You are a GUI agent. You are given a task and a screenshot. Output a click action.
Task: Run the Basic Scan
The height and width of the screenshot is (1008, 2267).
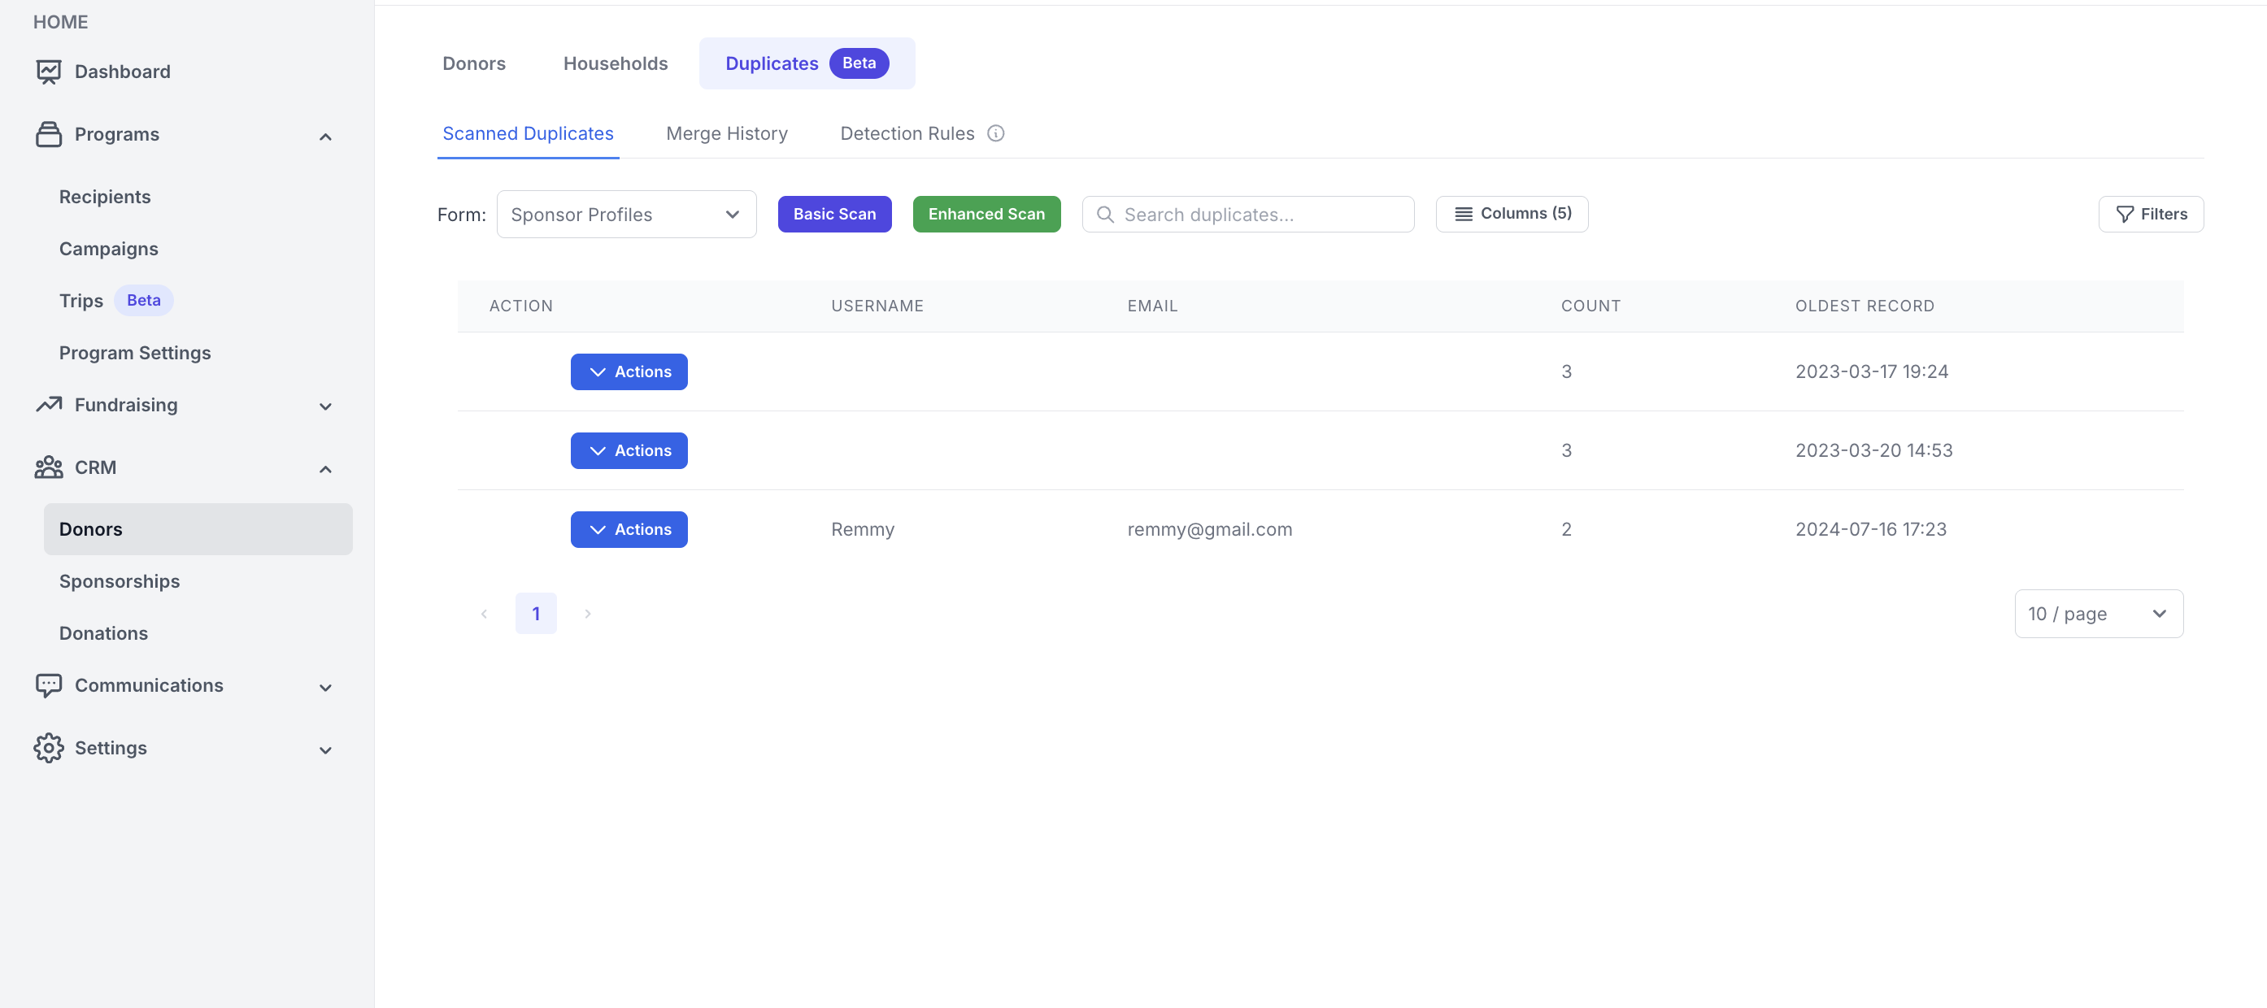833,215
